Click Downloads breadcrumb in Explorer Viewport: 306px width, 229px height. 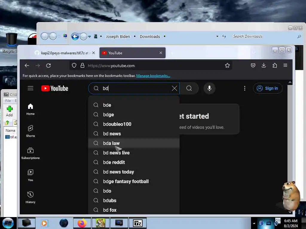(150, 36)
